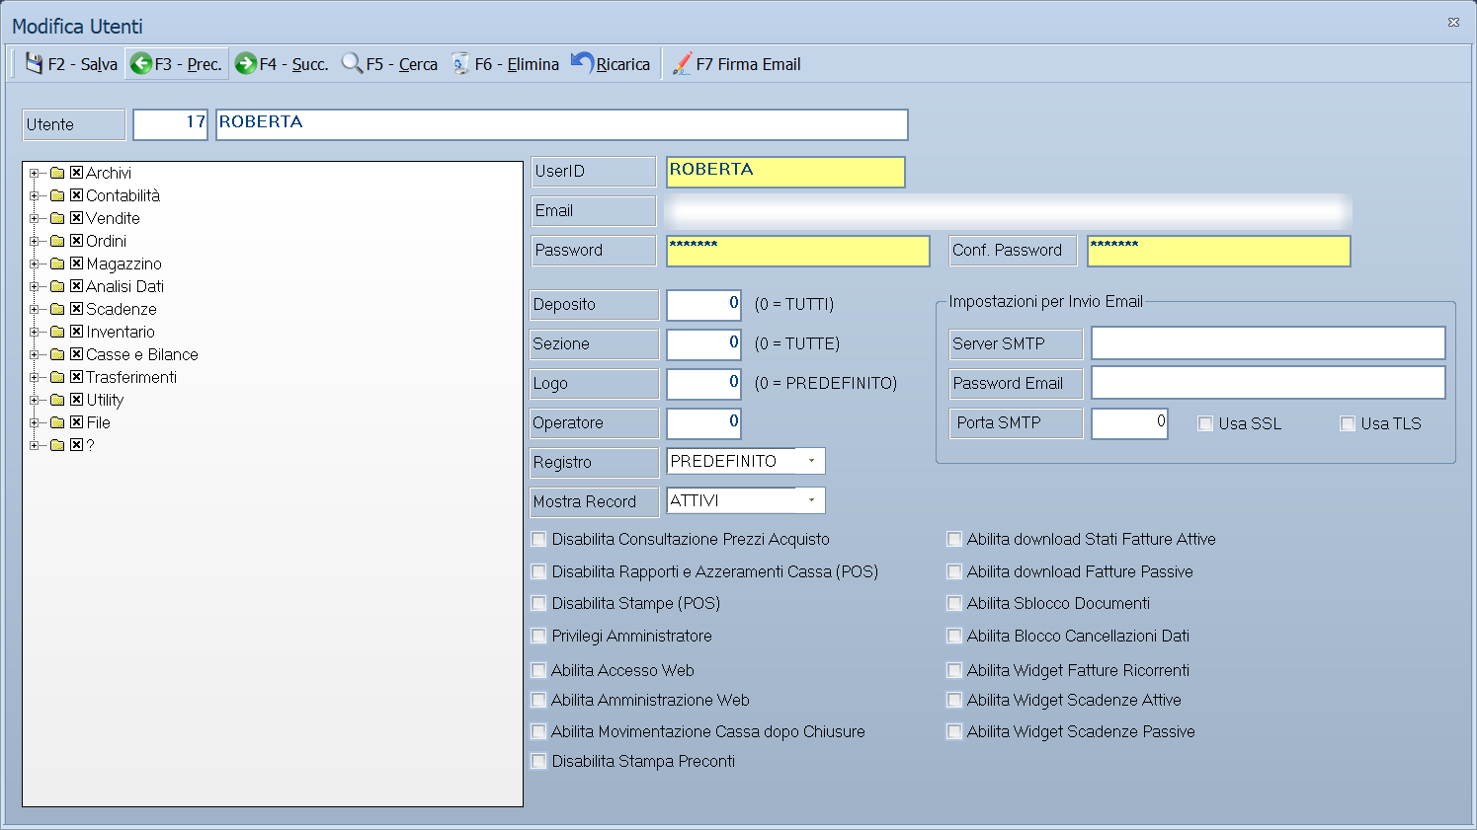Click the UserID field containing ROBERTA
1477x830 pixels.
785,172
